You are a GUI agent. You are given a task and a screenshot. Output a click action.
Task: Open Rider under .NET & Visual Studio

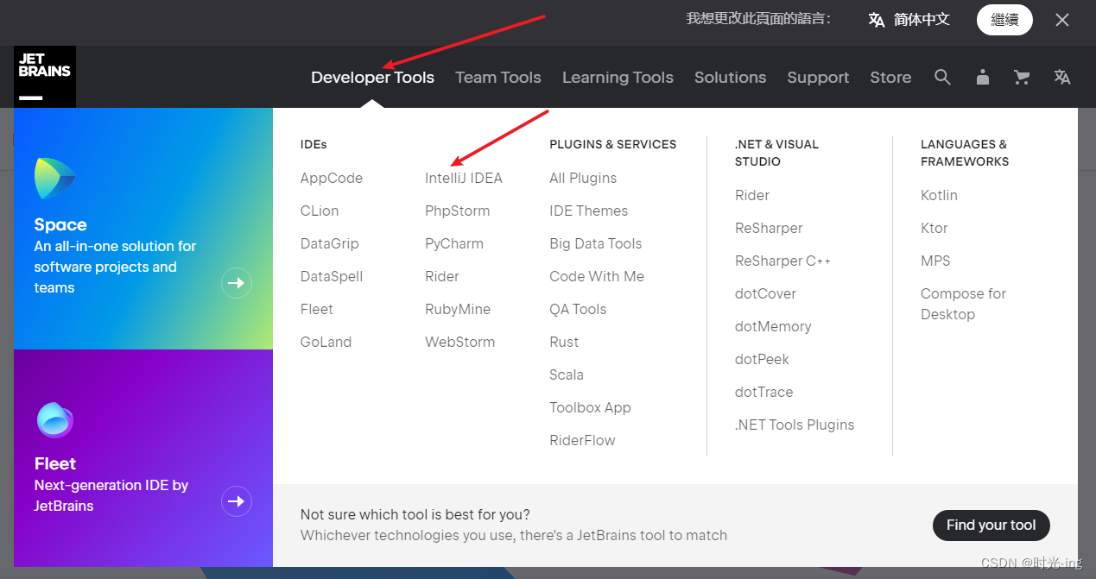point(752,195)
